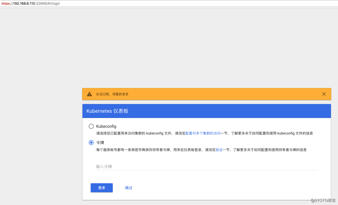Click the 令牌 option label text
338x205 pixels.
point(100,142)
